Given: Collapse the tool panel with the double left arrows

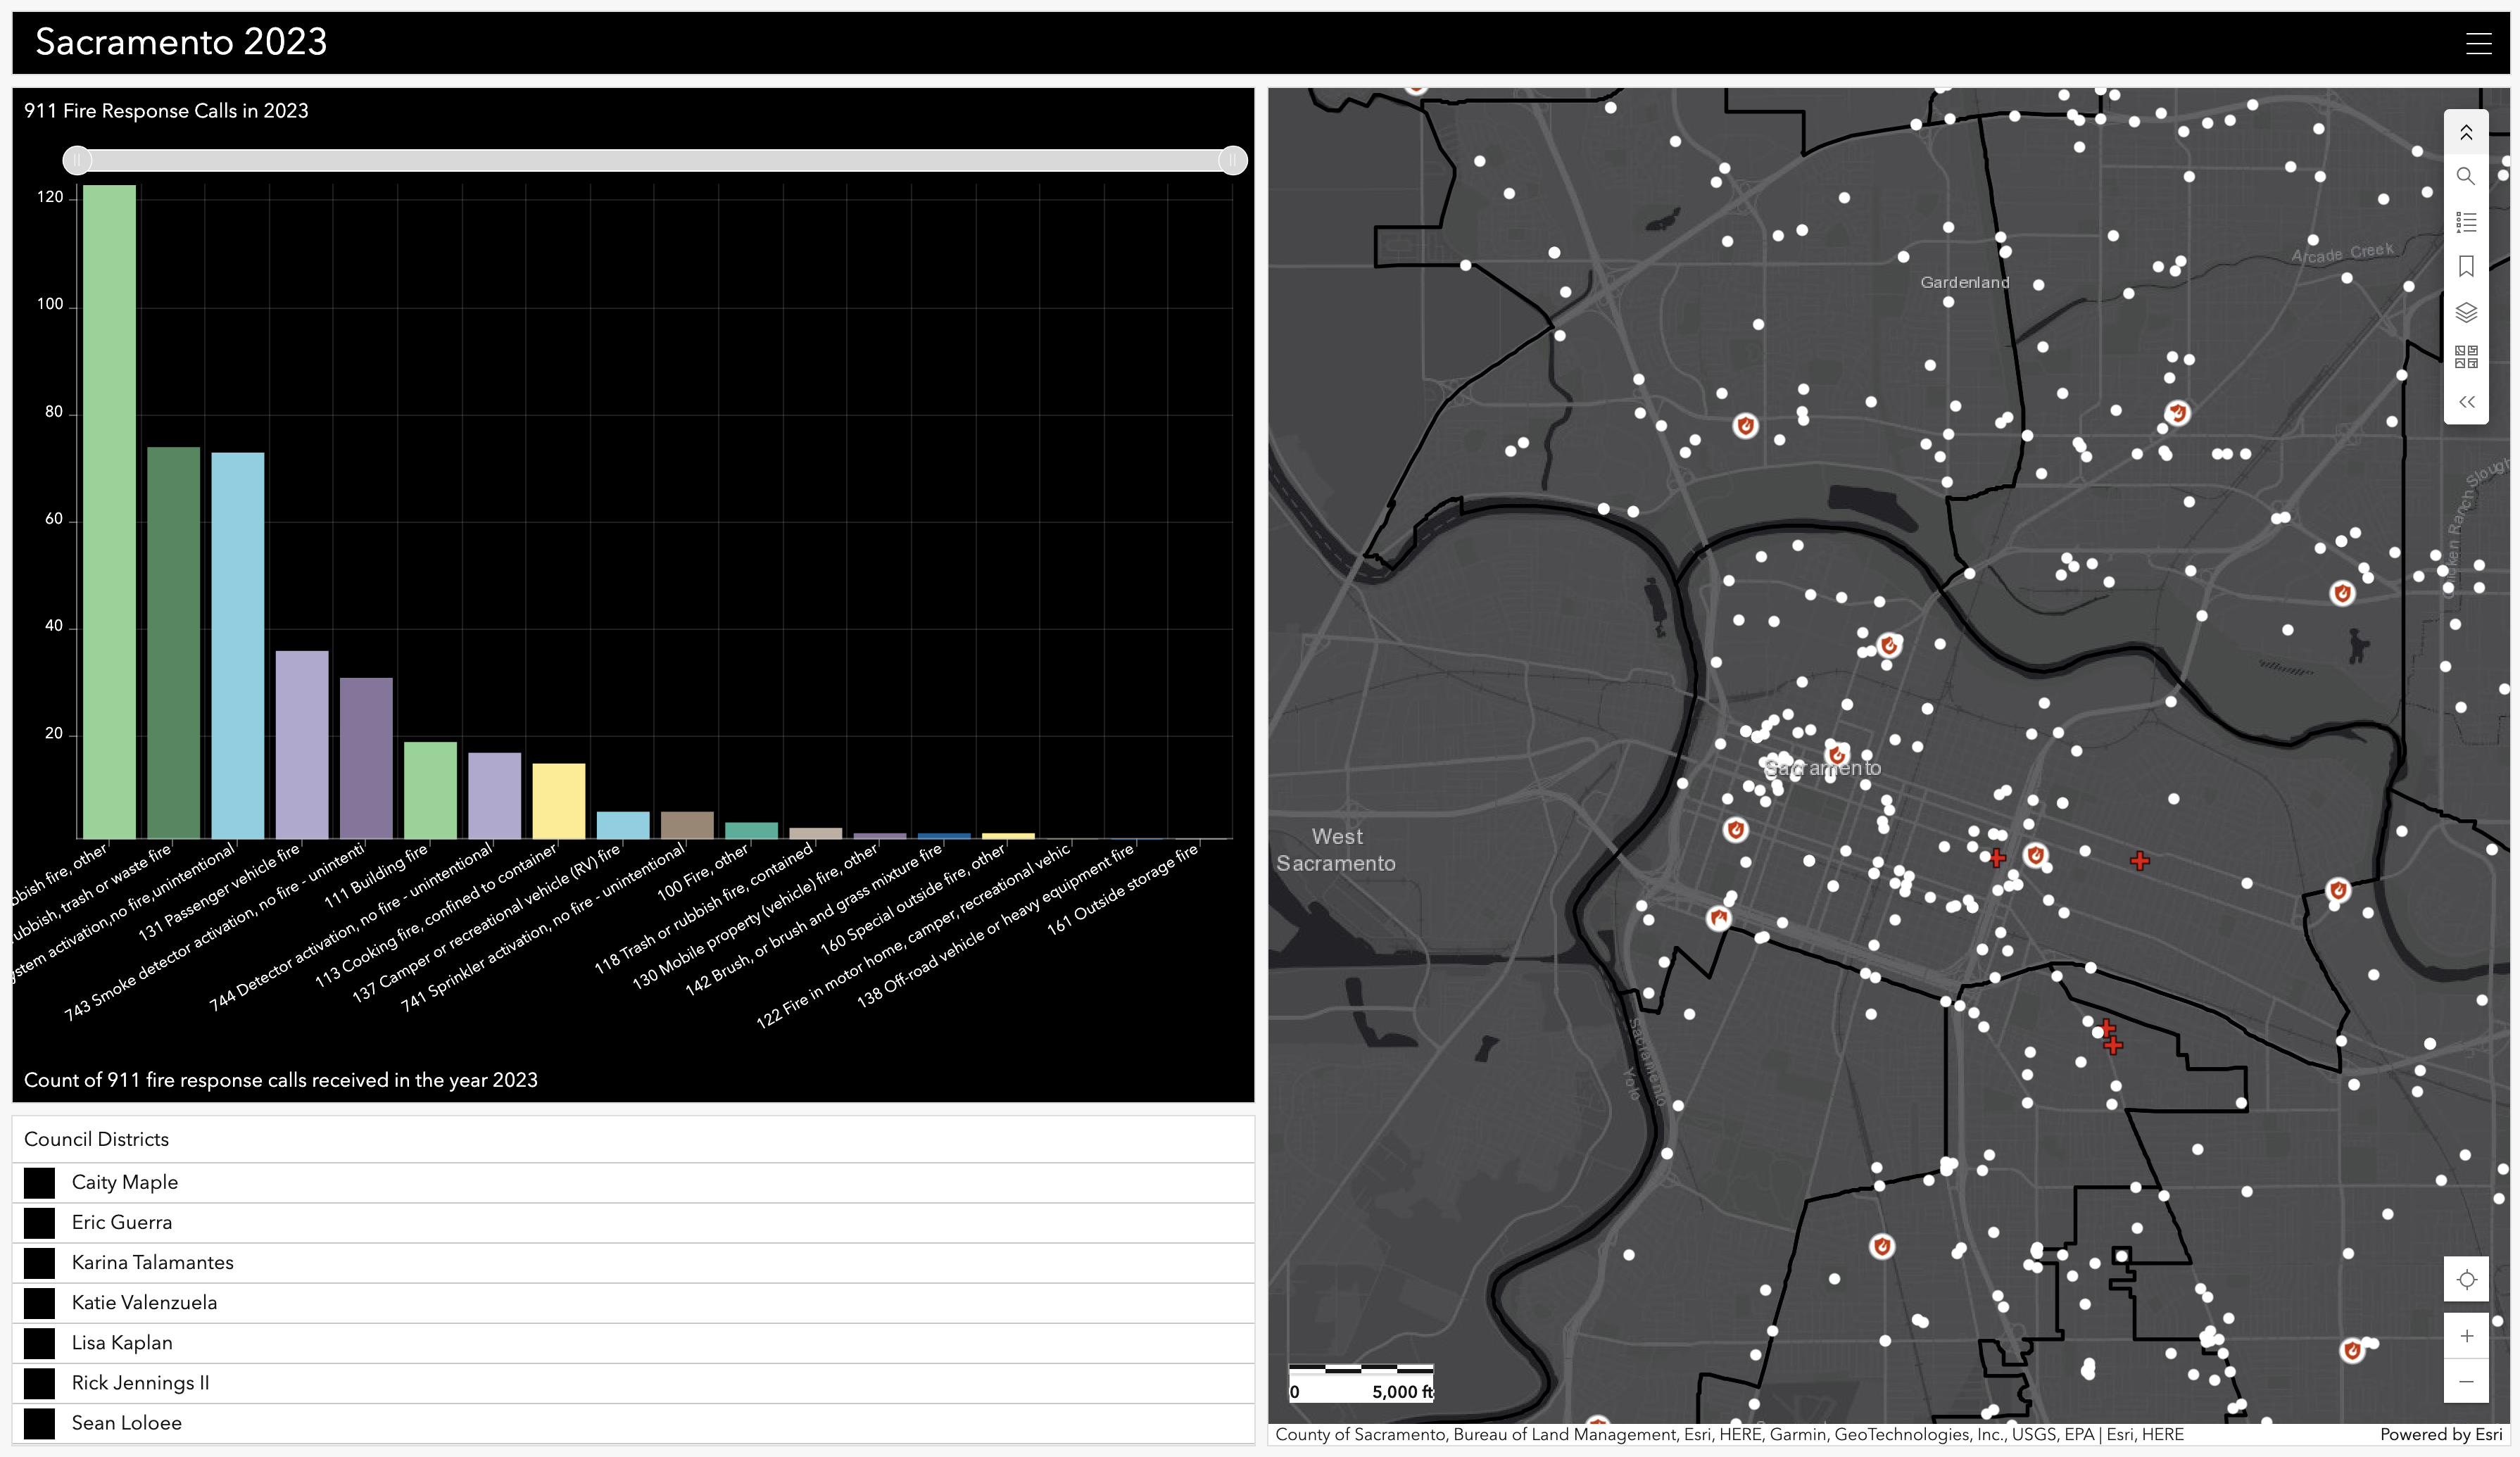Looking at the screenshot, I should click(x=2466, y=402).
